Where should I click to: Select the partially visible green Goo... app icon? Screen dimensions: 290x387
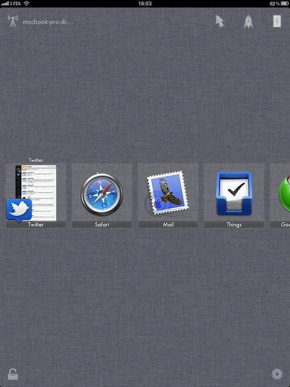[x=284, y=193]
